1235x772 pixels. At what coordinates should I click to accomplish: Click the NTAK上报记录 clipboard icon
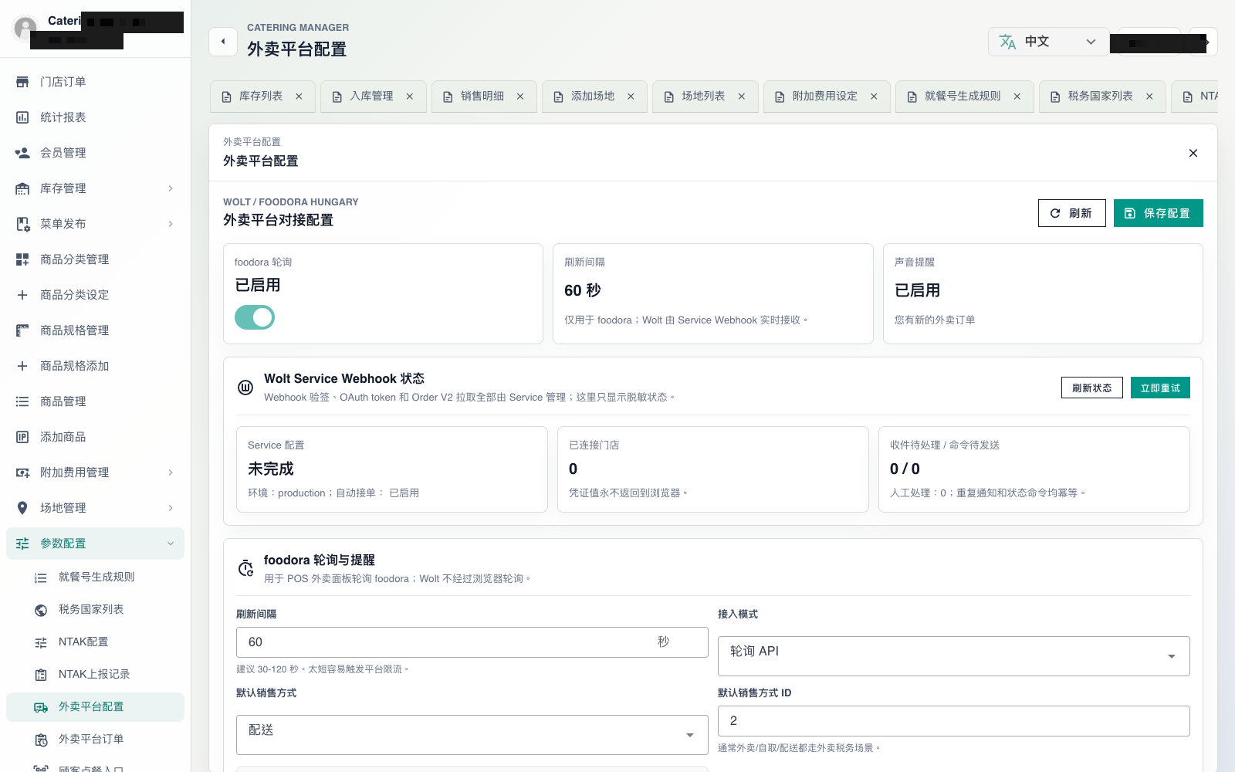click(x=41, y=675)
